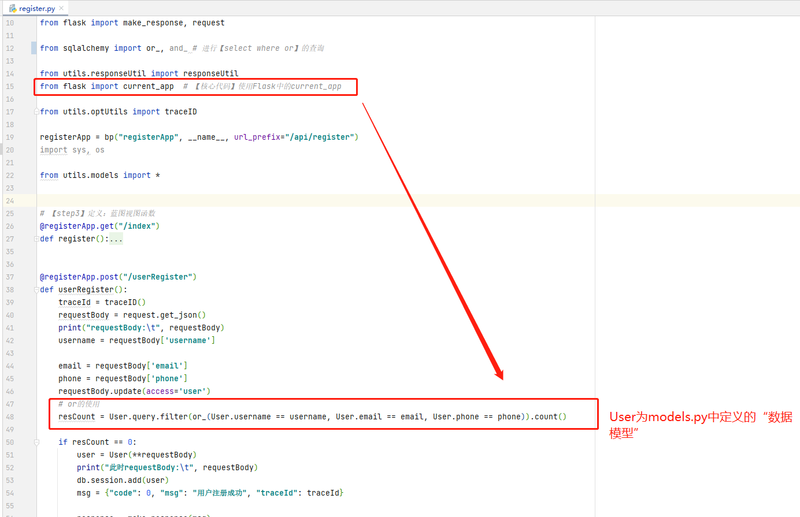Click the Python file icon on register.py tab

click(x=13, y=8)
